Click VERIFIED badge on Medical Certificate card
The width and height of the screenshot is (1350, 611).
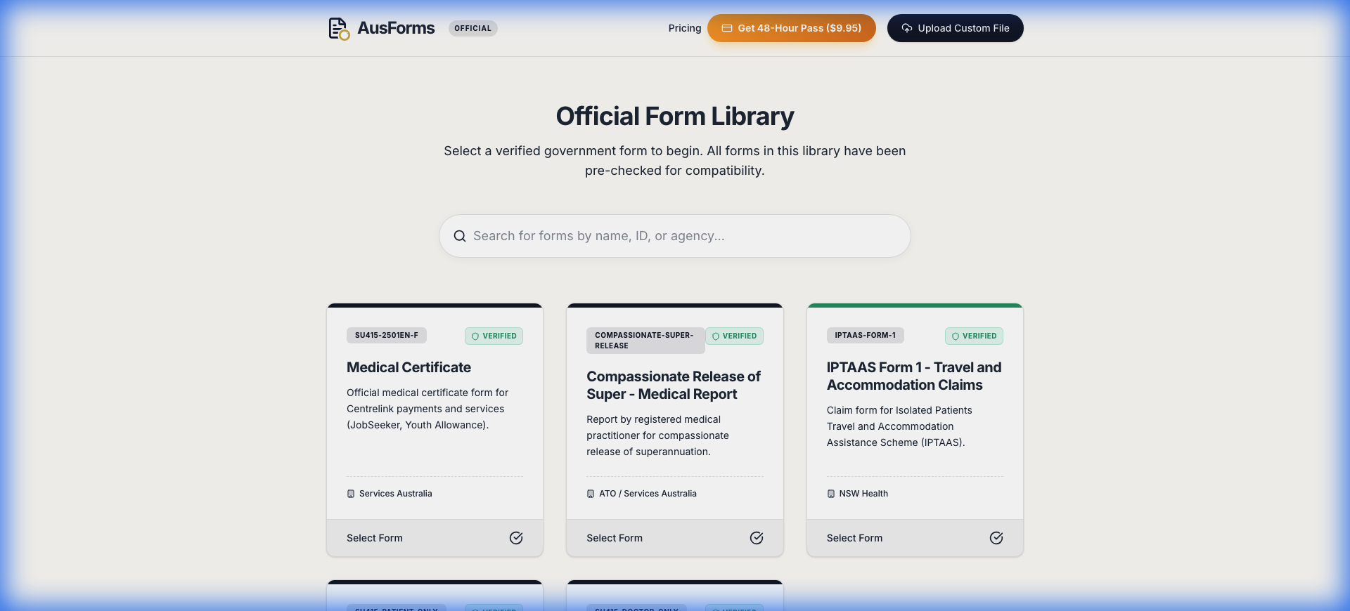pyautogui.click(x=494, y=336)
